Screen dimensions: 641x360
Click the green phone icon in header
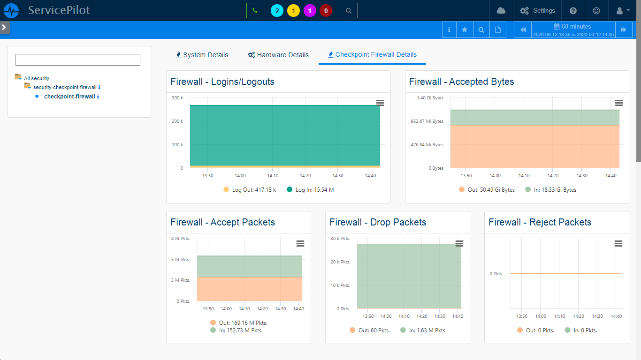click(x=254, y=10)
